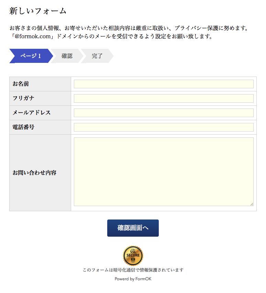Open the Powerd by FormOK link
The height and width of the screenshot is (293, 266).
[x=133, y=279]
